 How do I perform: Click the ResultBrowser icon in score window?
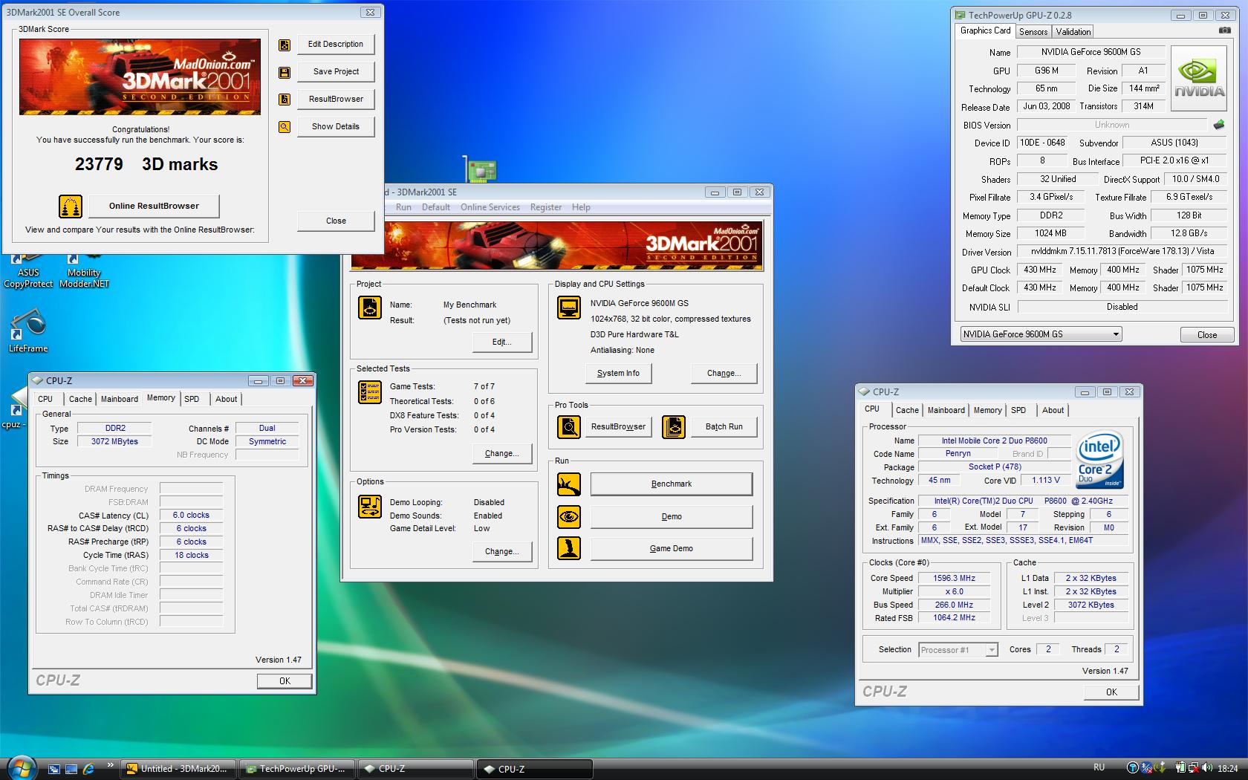click(x=284, y=100)
